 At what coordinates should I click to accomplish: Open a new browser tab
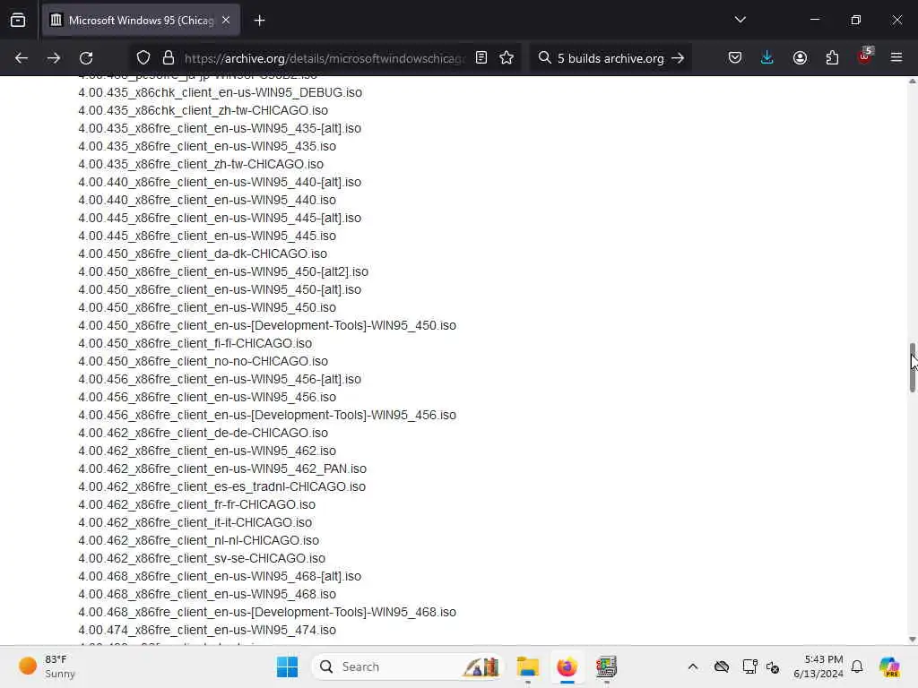point(260,21)
